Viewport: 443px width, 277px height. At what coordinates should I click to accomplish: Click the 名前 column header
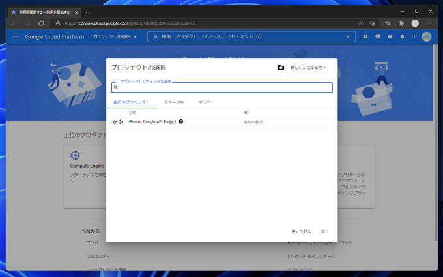click(x=132, y=113)
